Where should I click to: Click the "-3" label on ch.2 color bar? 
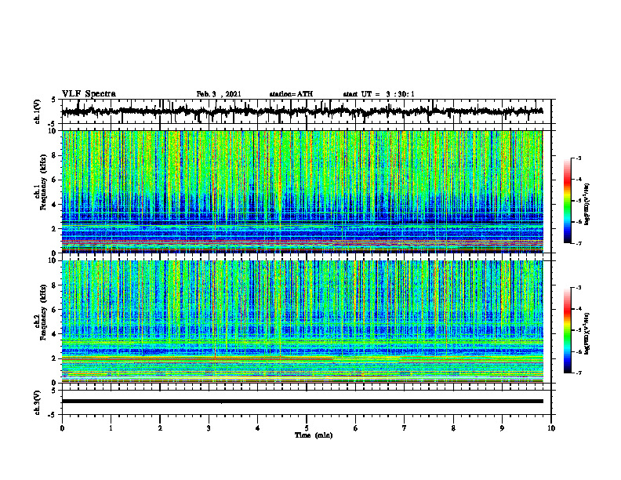[x=578, y=288]
